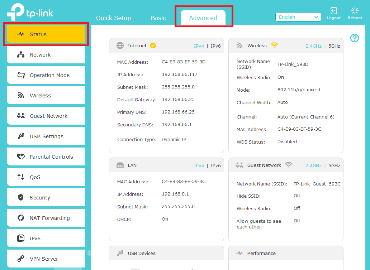Click the Reboot icon
The width and height of the screenshot is (370, 270).
pos(355,11)
